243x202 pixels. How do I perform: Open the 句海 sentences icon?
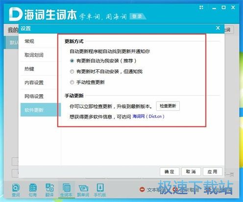(33, 190)
